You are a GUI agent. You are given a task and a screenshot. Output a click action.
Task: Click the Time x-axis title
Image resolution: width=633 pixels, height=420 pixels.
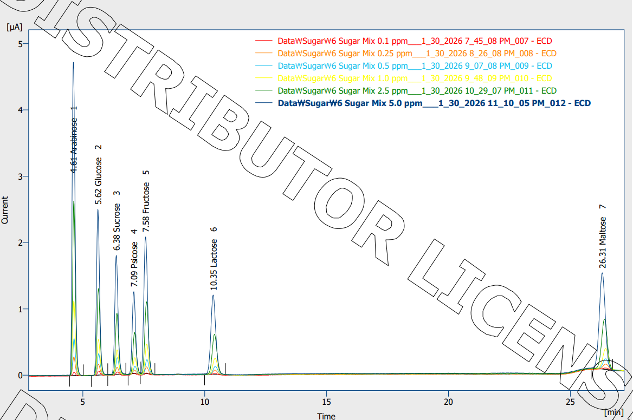coord(326,416)
